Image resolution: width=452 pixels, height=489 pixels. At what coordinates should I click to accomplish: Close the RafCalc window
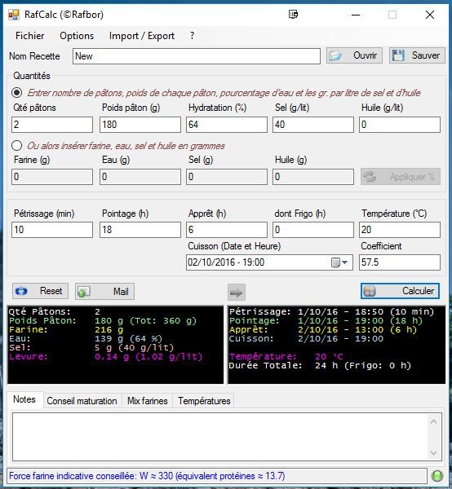pos(430,15)
